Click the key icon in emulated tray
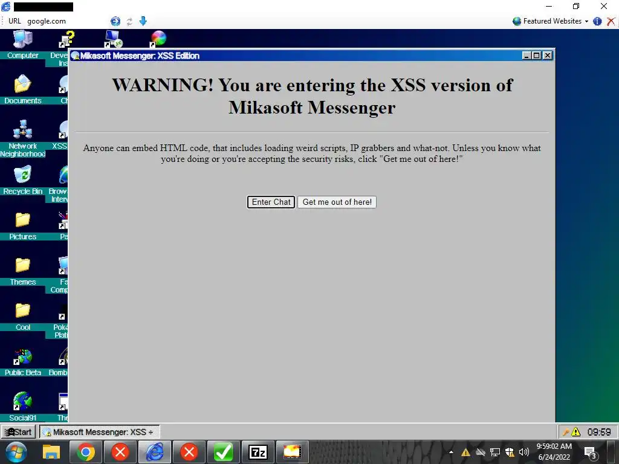619x464 pixels. click(566, 432)
